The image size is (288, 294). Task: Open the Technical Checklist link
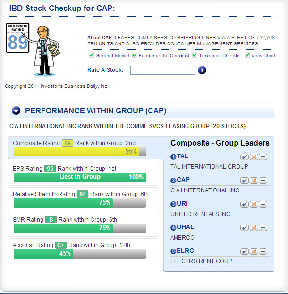[220, 55]
